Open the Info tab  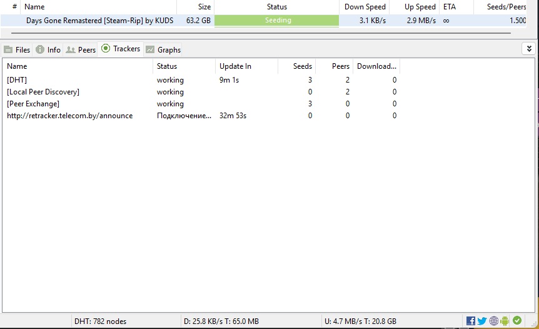click(48, 50)
